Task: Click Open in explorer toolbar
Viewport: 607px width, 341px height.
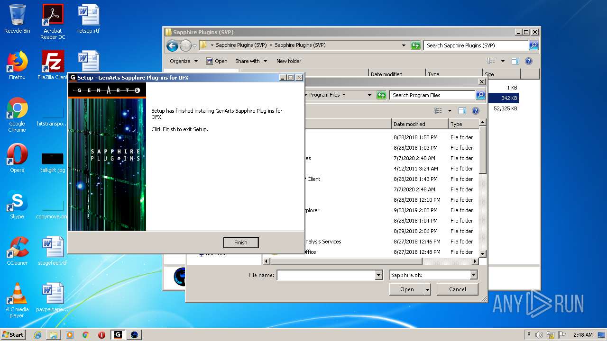Action: 217,61
